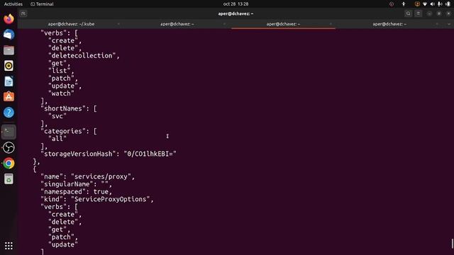The height and width of the screenshot is (255, 454).
Task: Open the Activities overview
Action: coord(13,4)
